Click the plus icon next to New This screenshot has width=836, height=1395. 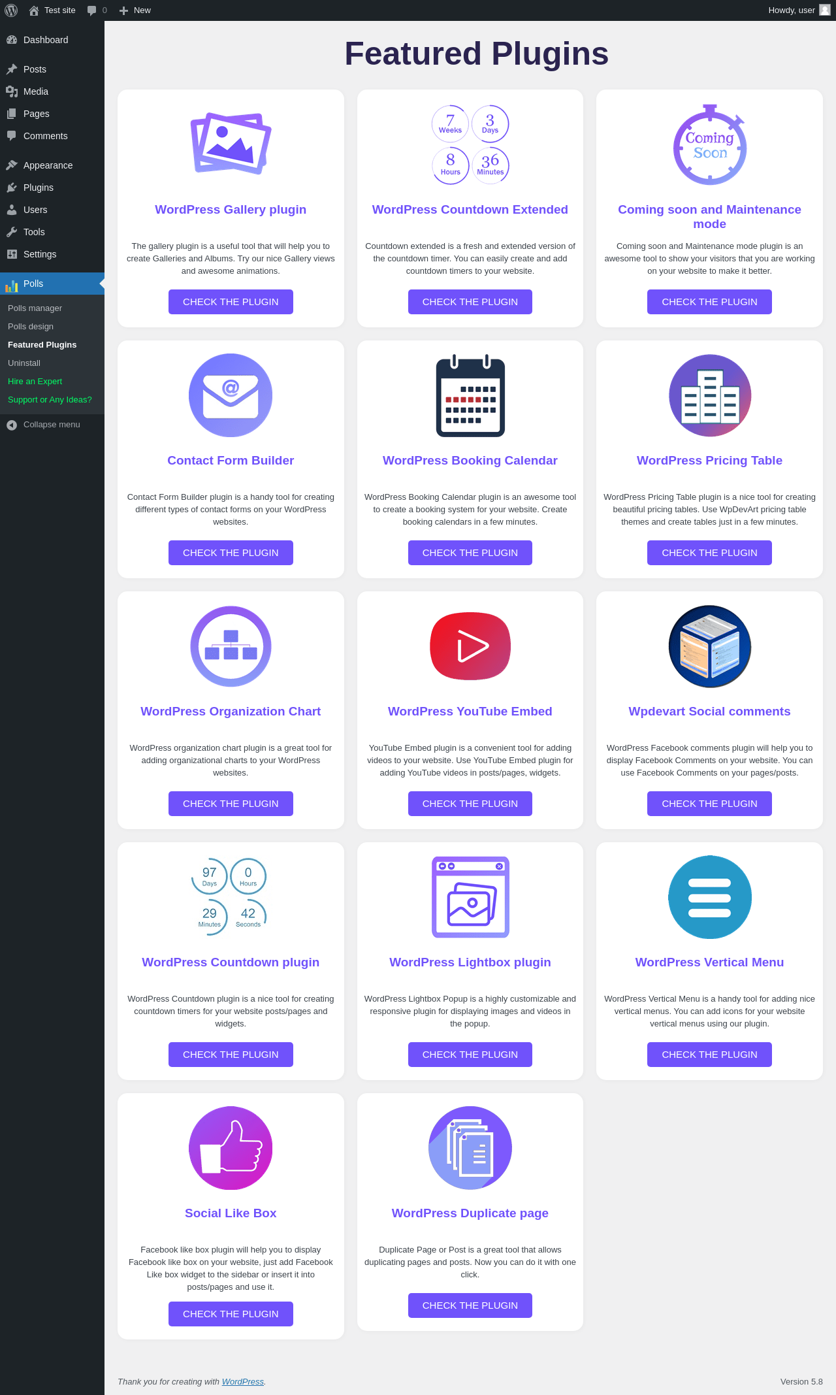[x=123, y=10]
